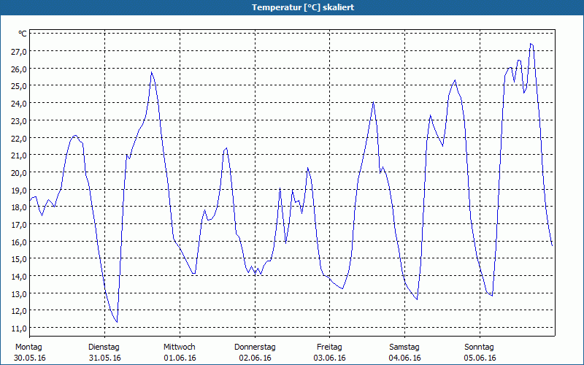Click the Freitag day label
This screenshot has height=365, width=584.
point(330,347)
